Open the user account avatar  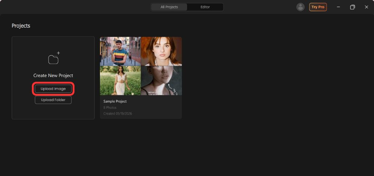tap(300, 7)
